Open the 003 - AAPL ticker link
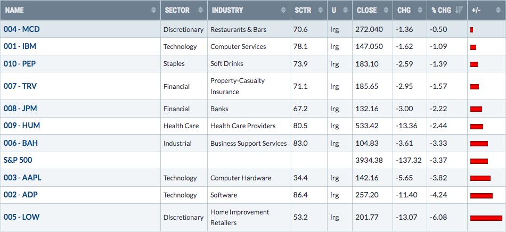506x232 pixels. tap(22, 178)
